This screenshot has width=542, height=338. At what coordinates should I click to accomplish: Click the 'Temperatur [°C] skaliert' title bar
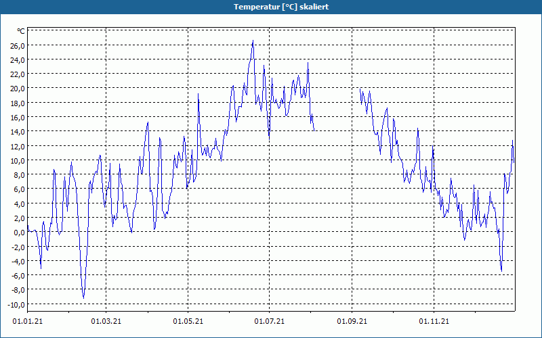(x=271, y=7)
